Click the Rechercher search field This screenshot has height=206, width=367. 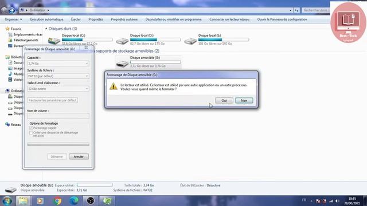(x=316, y=10)
